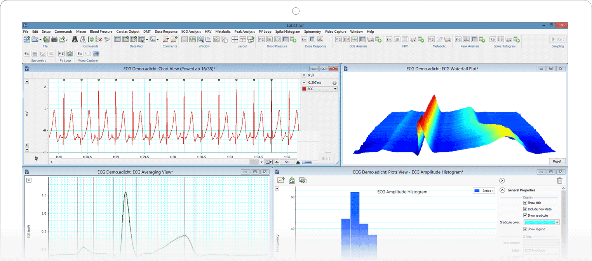Open the Graticule color swatch picker

pos(541,222)
